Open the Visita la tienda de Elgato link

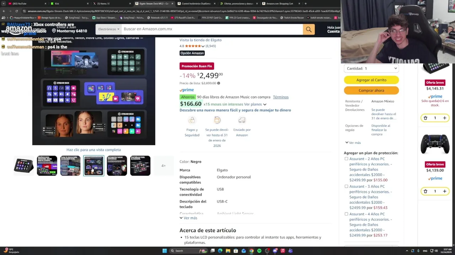point(200,40)
